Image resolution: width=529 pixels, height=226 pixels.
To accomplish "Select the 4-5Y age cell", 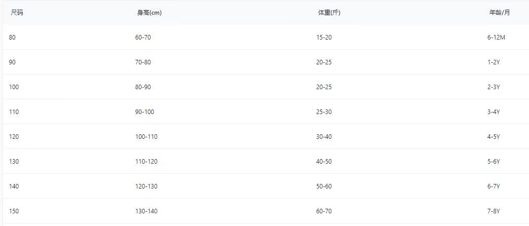I will [x=493, y=137].
